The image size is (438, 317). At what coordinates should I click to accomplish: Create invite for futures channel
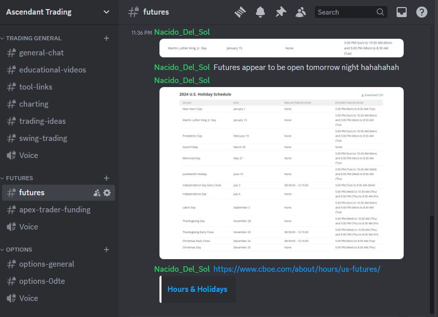[x=97, y=193]
